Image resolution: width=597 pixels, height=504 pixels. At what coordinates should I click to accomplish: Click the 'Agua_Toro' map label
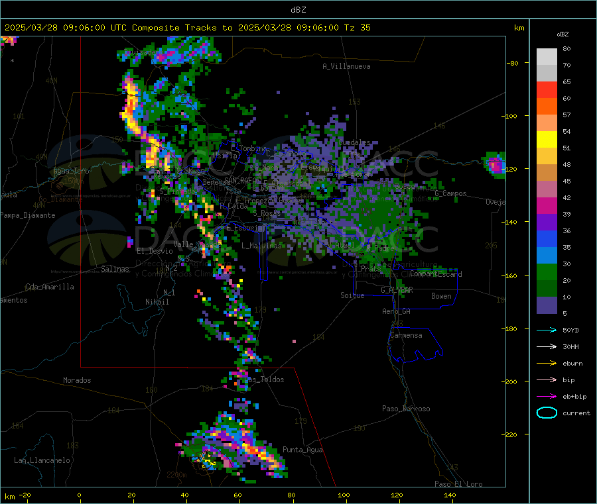pos(71,171)
